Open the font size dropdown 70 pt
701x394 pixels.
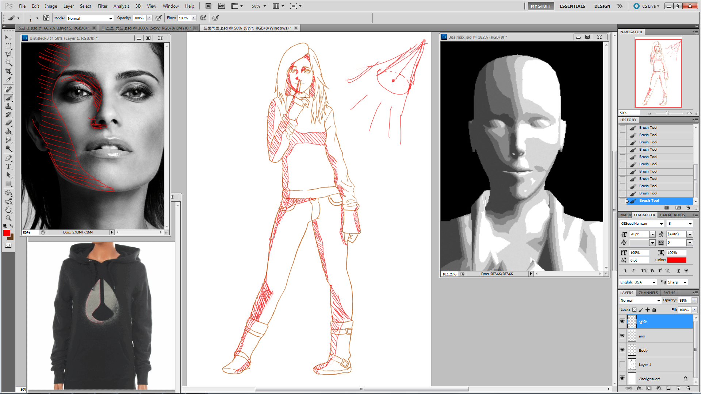point(652,234)
